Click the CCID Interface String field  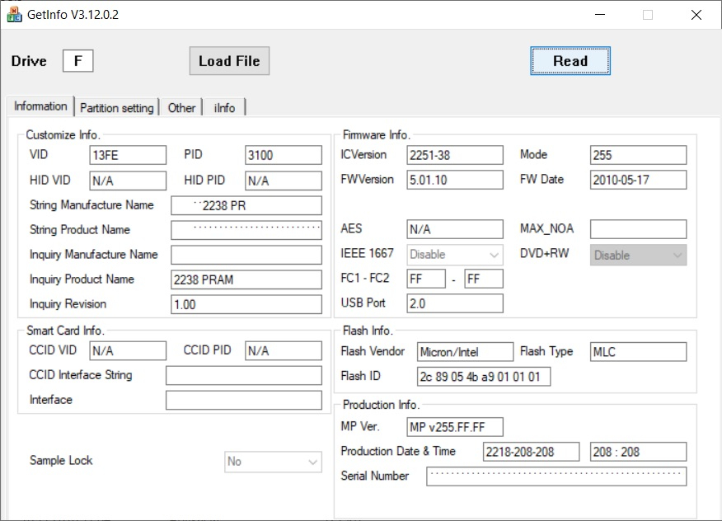tap(244, 375)
